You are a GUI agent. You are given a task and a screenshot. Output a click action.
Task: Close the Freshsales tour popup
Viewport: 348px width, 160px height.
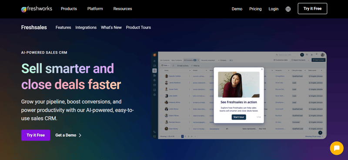click(262, 69)
